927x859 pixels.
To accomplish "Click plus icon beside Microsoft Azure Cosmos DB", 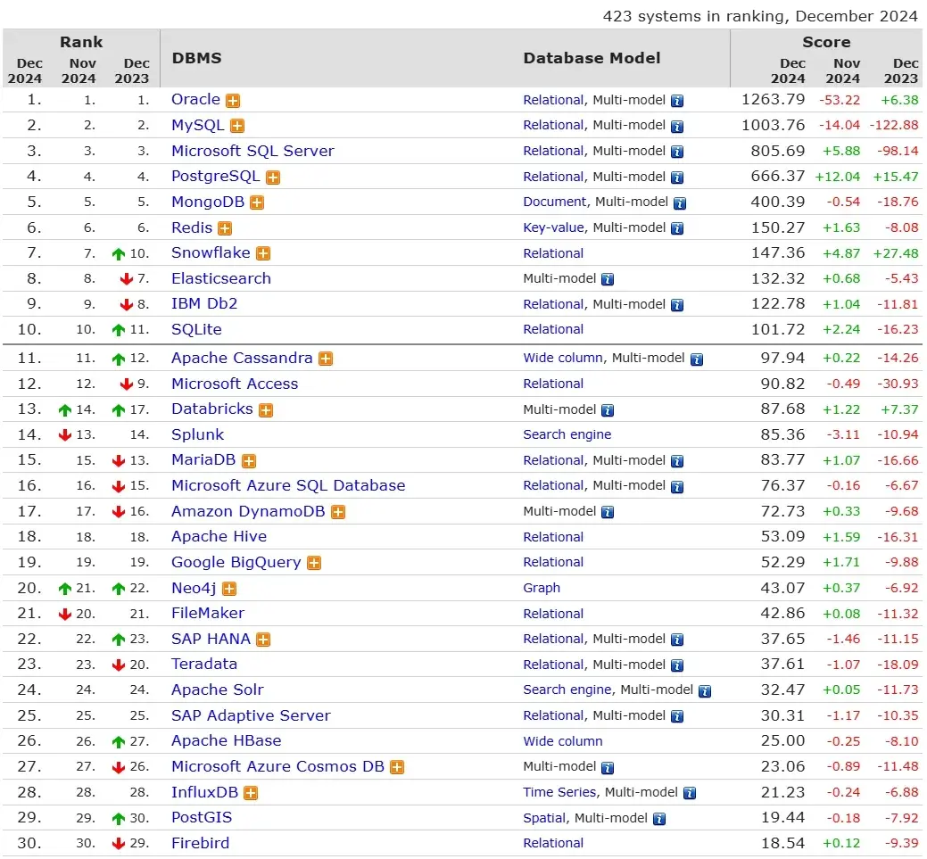I will [397, 767].
